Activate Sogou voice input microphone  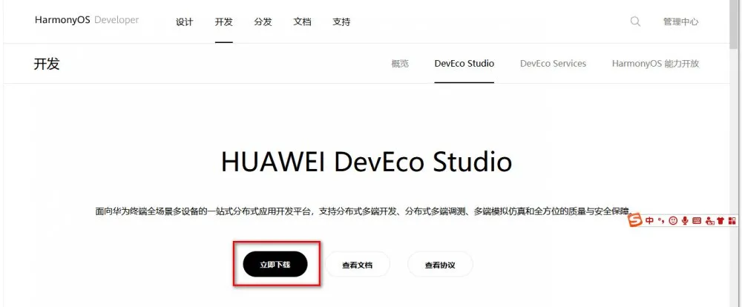tap(685, 221)
